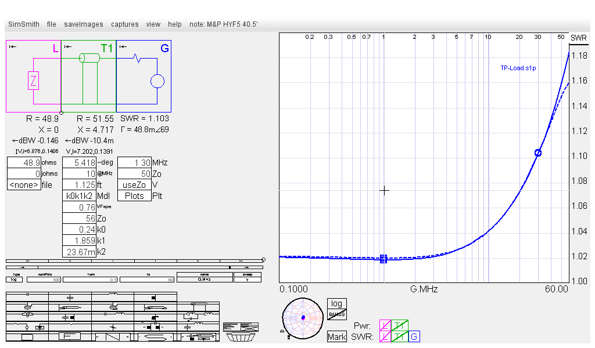Toggle SWR plot for element L
Viewport: 595px width, 348px height.
385,336
